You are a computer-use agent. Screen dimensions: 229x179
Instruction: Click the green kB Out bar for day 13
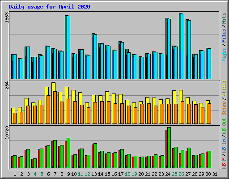[x=95, y=156]
